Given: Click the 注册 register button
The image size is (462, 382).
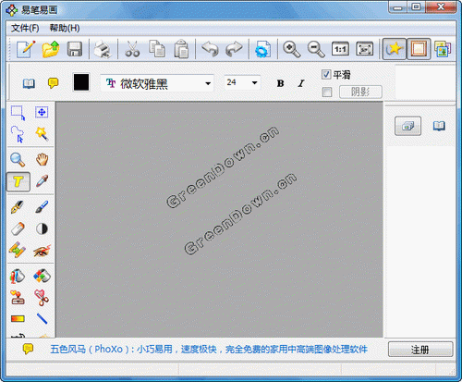Looking at the screenshot, I should click(420, 350).
